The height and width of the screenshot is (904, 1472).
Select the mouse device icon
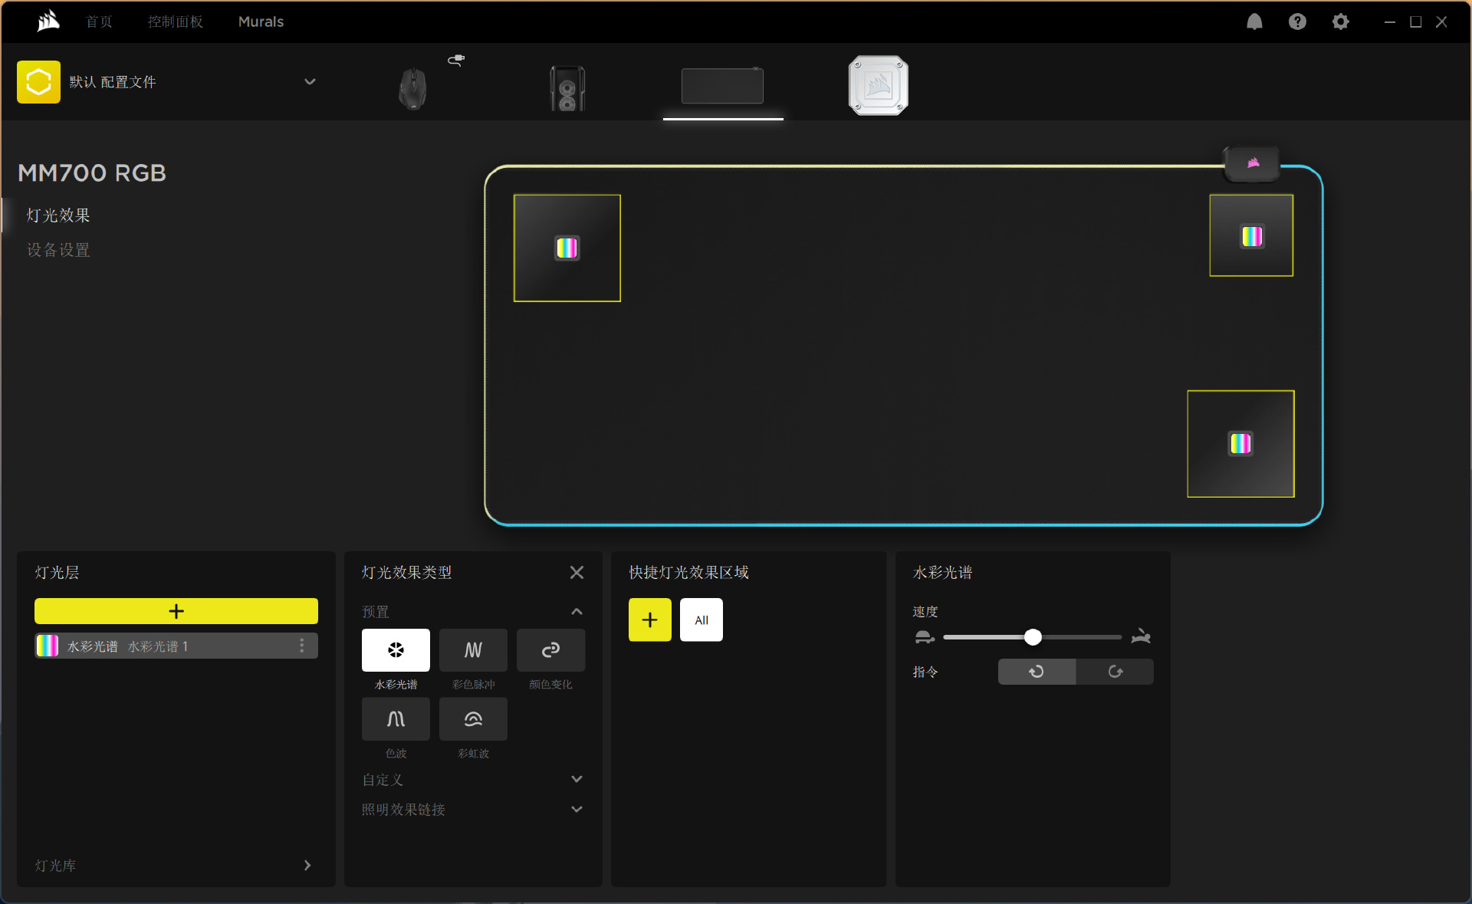pos(413,87)
